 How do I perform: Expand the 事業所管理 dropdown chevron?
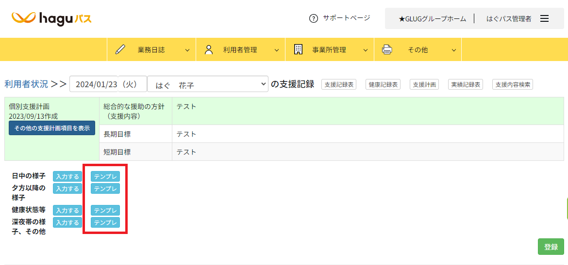click(365, 50)
